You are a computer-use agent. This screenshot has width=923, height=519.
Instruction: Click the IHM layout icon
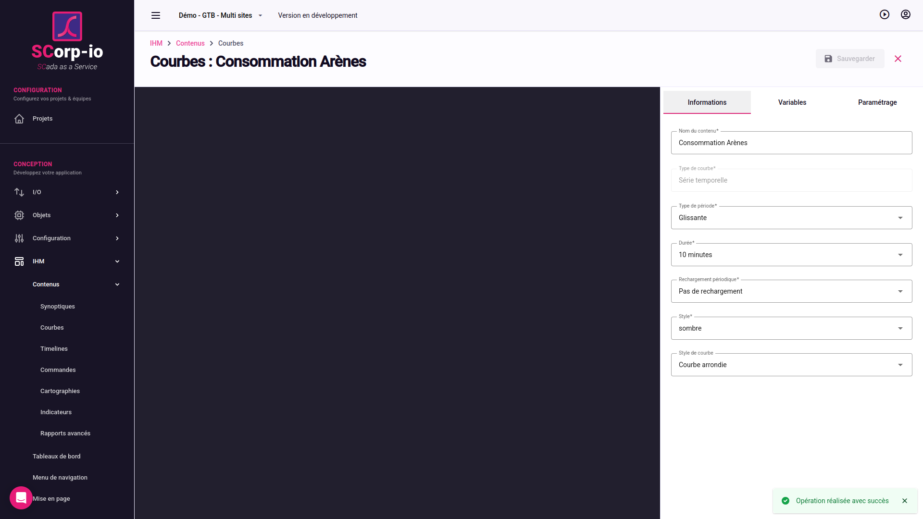[x=19, y=261]
